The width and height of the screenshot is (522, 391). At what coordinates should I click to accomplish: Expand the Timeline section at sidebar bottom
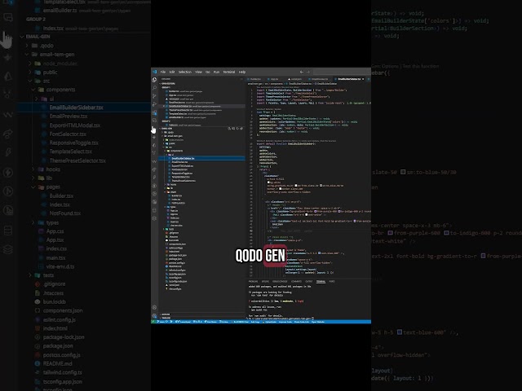(201, 318)
